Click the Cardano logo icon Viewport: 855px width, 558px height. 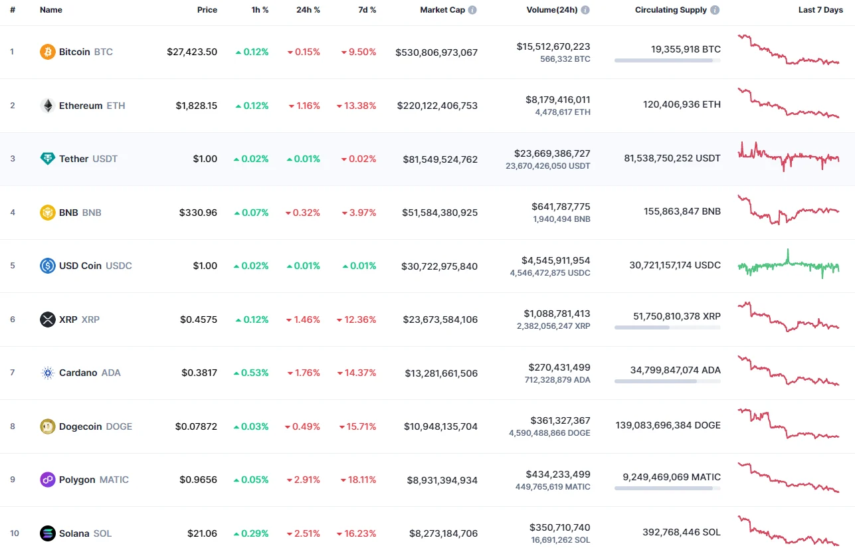point(47,373)
